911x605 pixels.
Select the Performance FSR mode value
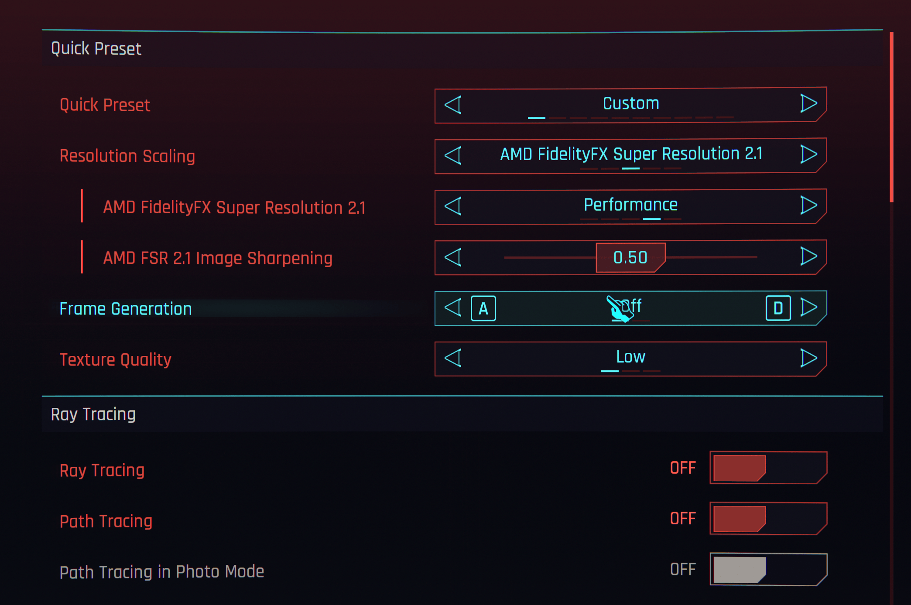pyautogui.click(x=630, y=205)
